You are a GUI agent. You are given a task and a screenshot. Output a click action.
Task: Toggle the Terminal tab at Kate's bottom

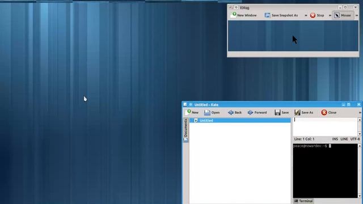point(303,201)
